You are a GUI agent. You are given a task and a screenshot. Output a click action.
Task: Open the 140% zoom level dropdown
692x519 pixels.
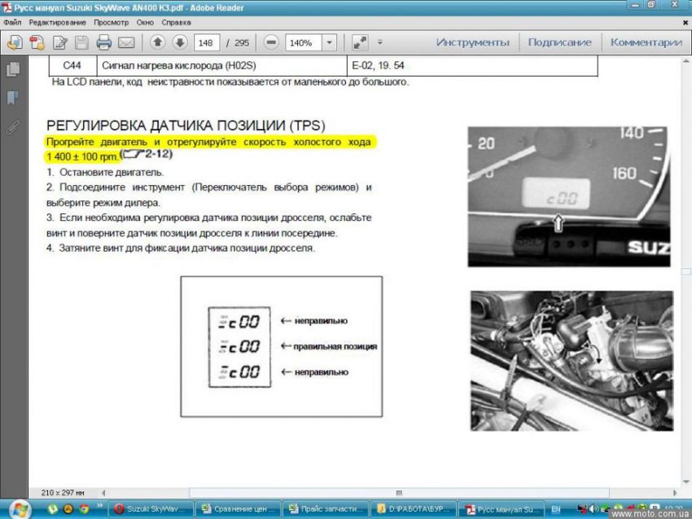(x=329, y=42)
